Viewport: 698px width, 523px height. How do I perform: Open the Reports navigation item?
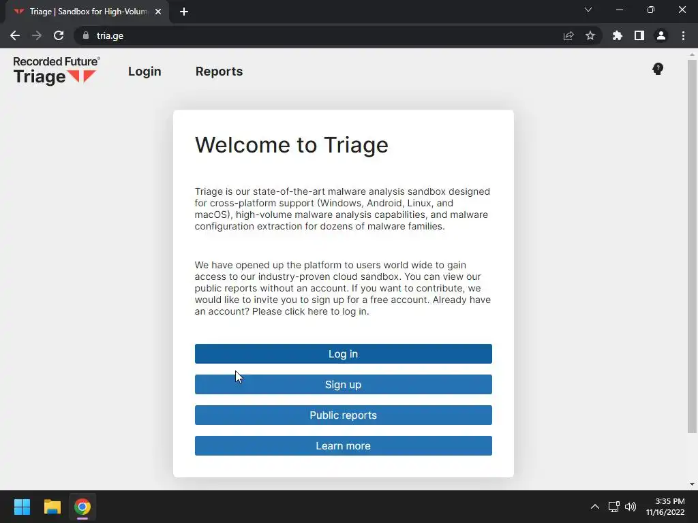point(219,72)
